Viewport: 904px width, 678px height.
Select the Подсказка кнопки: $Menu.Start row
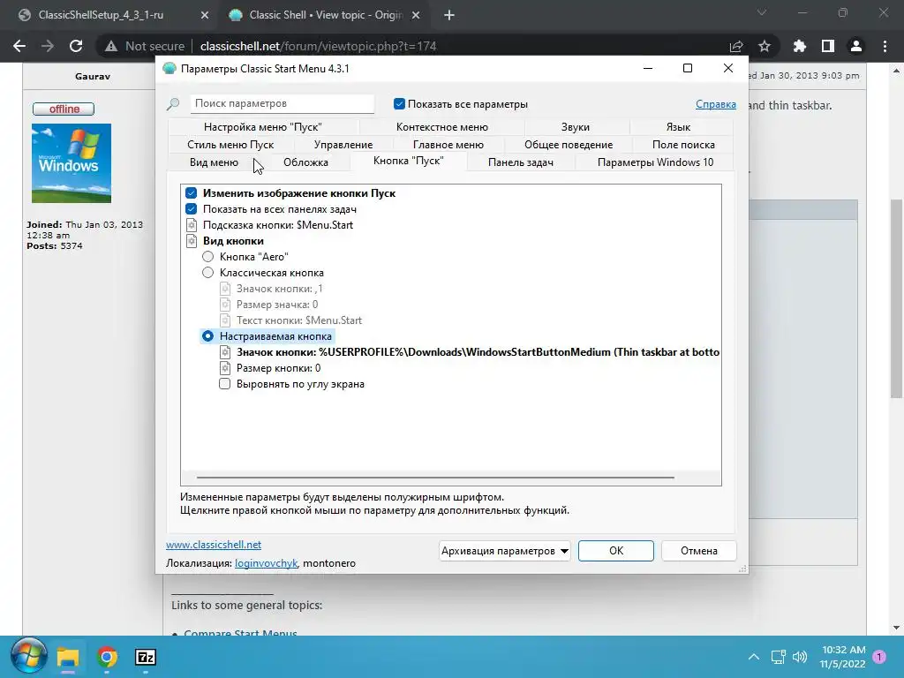(278, 225)
